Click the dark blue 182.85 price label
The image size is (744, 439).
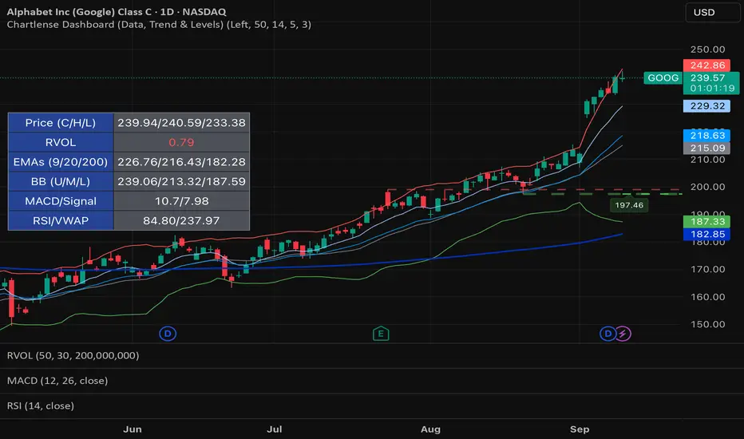(706, 234)
